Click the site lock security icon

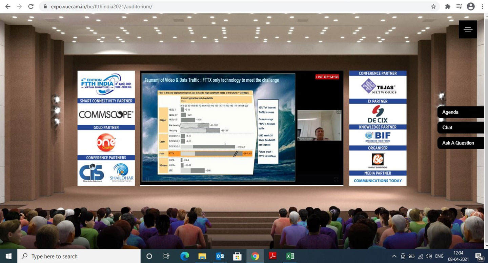45,6
